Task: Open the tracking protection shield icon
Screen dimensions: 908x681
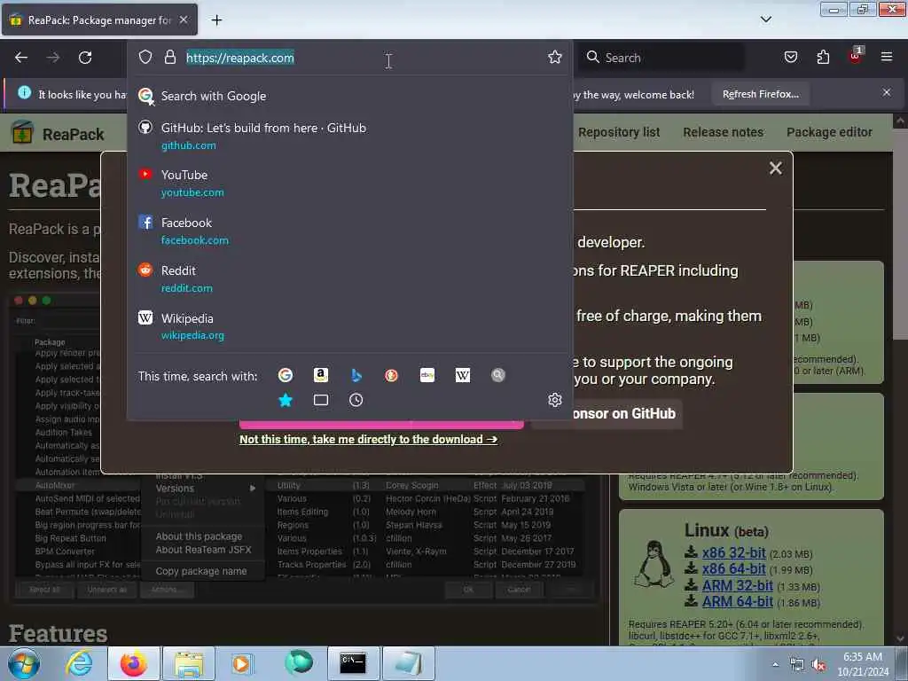Action: click(x=145, y=57)
